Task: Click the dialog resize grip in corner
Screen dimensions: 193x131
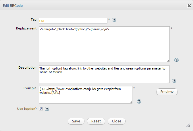Action: [x=188, y=126]
